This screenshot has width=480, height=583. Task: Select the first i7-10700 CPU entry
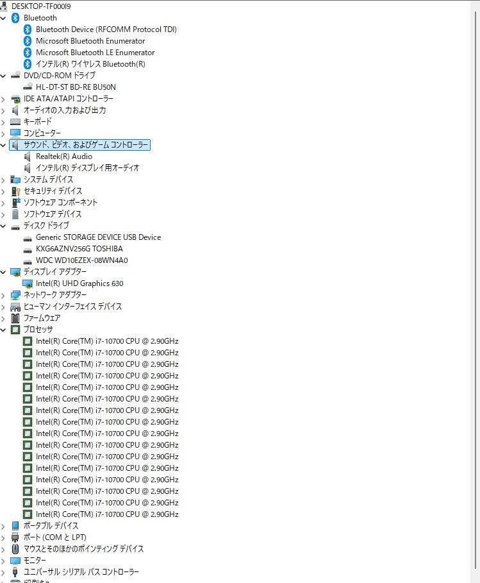(107, 341)
